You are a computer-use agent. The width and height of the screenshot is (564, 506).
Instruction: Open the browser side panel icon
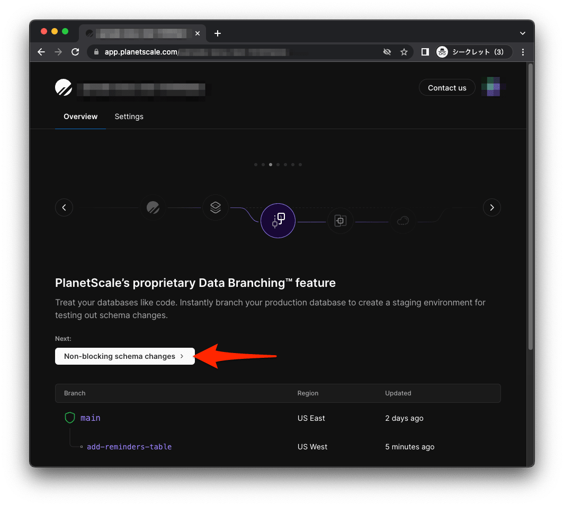(x=425, y=52)
